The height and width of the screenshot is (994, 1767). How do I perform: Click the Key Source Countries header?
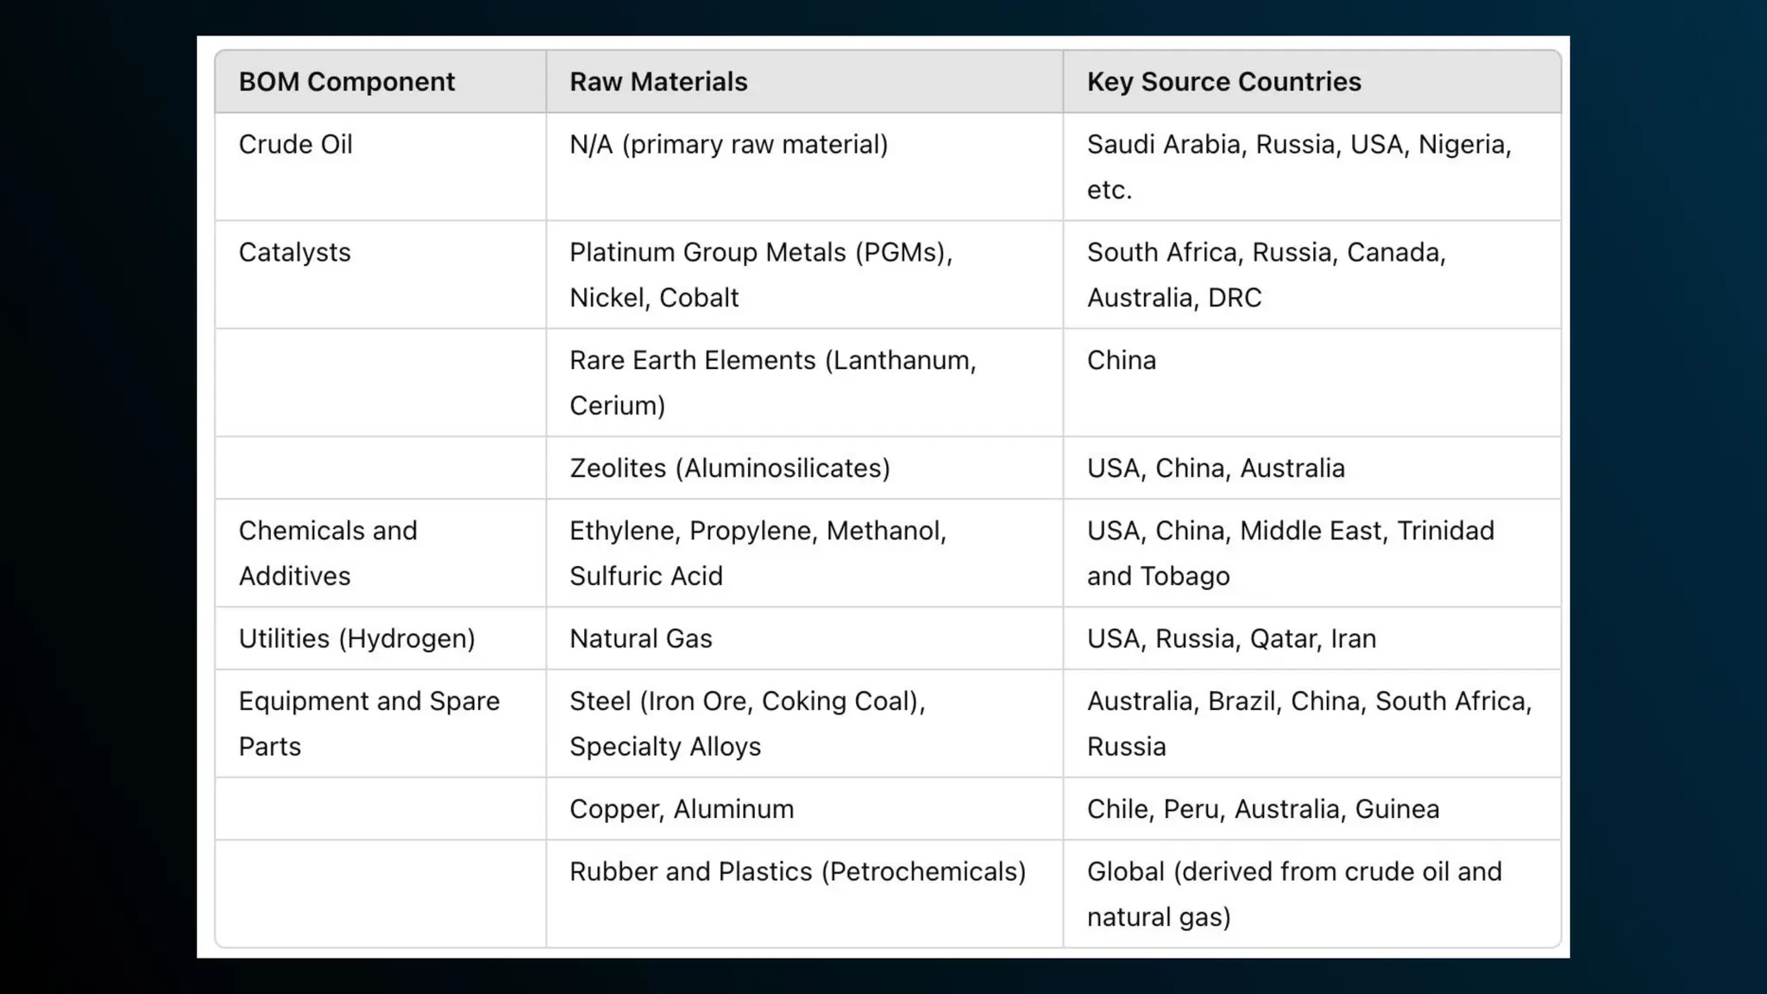1223,82
